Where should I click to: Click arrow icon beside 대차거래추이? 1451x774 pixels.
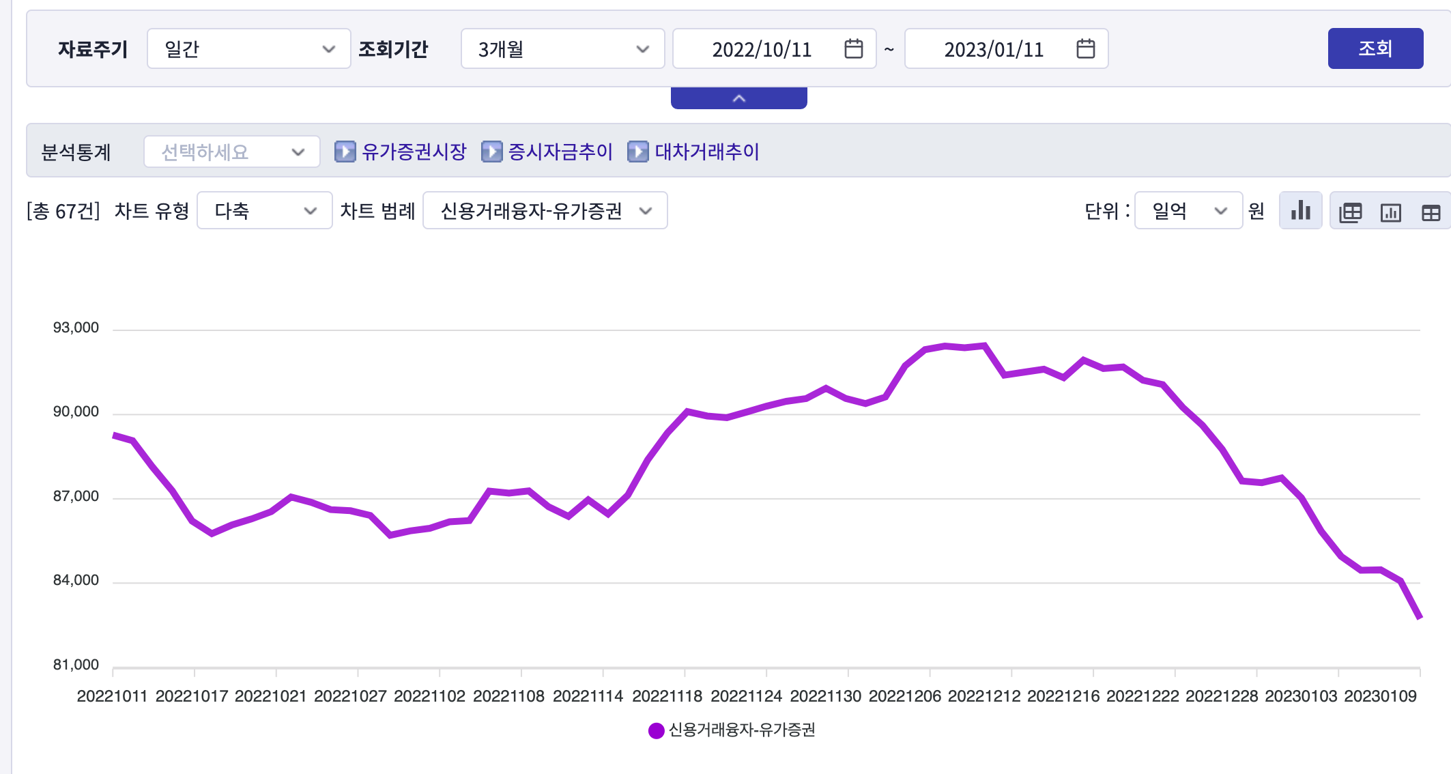(x=637, y=152)
